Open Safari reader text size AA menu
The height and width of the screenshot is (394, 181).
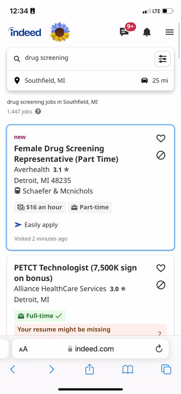[23, 349]
